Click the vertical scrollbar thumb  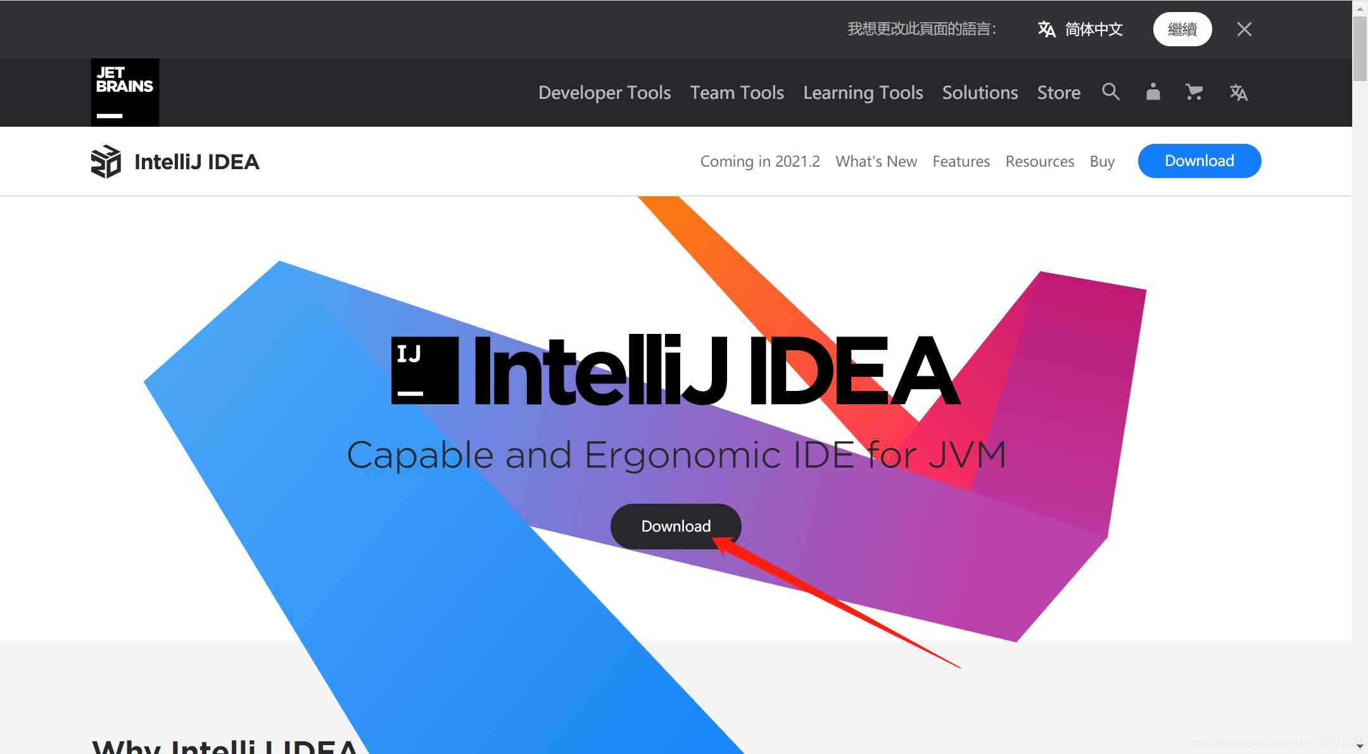[1360, 49]
